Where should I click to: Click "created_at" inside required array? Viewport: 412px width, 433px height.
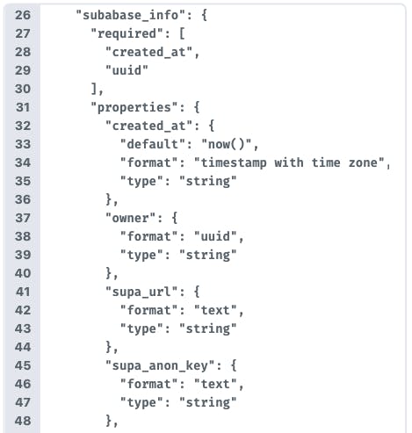point(149,52)
